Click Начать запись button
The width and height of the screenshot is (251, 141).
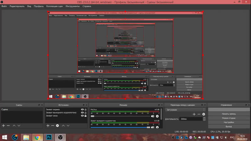pyautogui.click(x=229, y=114)
